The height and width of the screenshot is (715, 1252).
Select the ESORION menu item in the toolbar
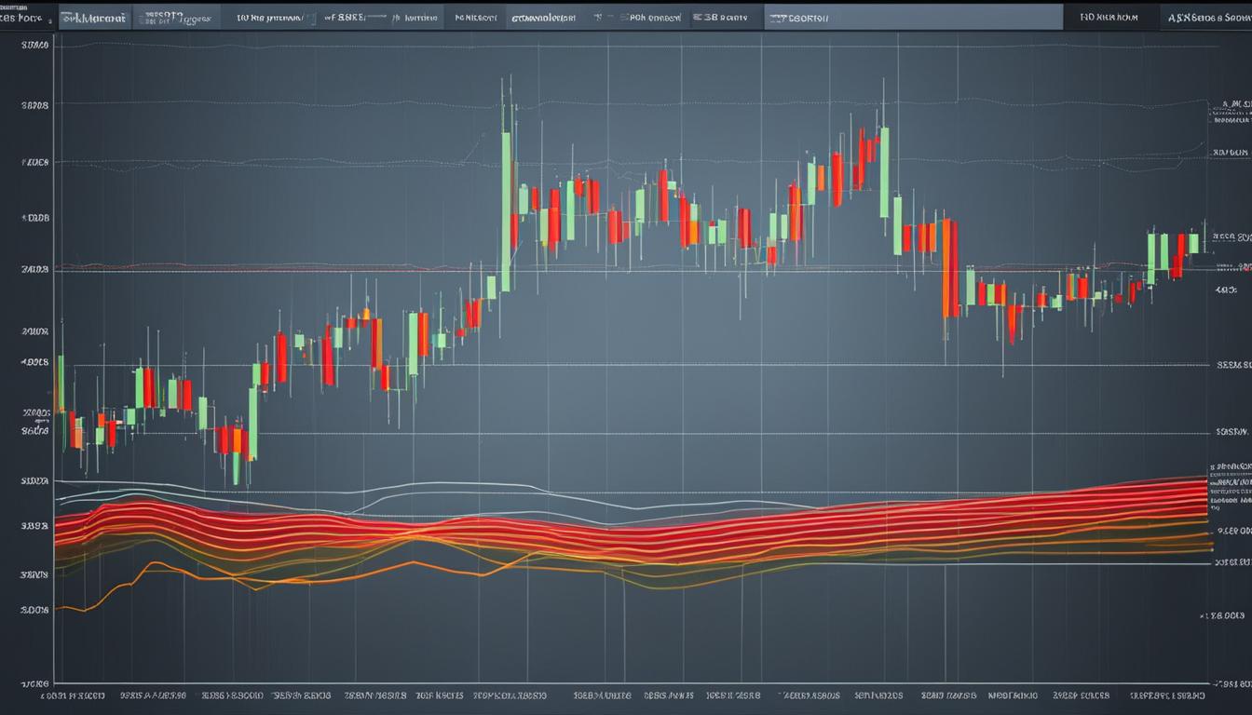[x=801, y=16]
